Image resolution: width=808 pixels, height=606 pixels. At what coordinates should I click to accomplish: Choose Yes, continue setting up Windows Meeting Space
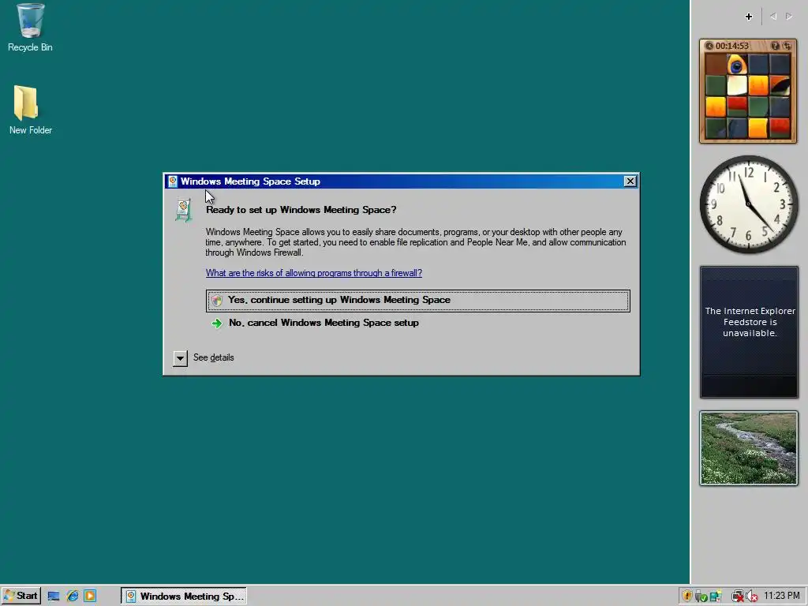pos(418,301)
